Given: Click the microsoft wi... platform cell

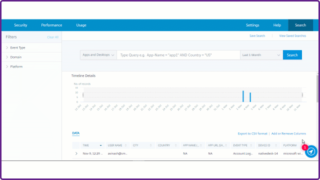Looking at the screenshot, I should 293,153.
